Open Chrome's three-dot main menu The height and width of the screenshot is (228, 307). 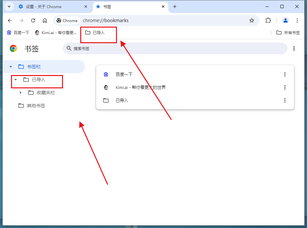(297, 20)
